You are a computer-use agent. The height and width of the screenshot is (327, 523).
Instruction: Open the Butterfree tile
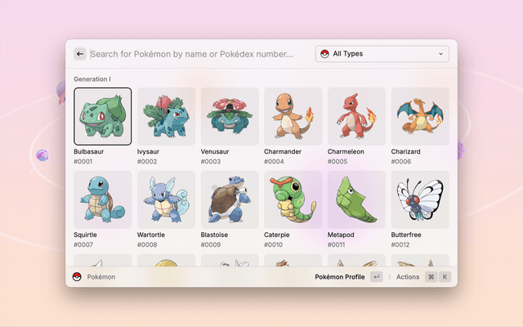point(420,199)
